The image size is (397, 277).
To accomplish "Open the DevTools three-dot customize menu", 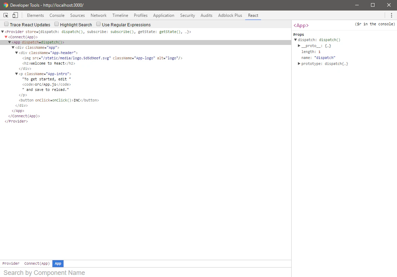I will pos(391,15).
